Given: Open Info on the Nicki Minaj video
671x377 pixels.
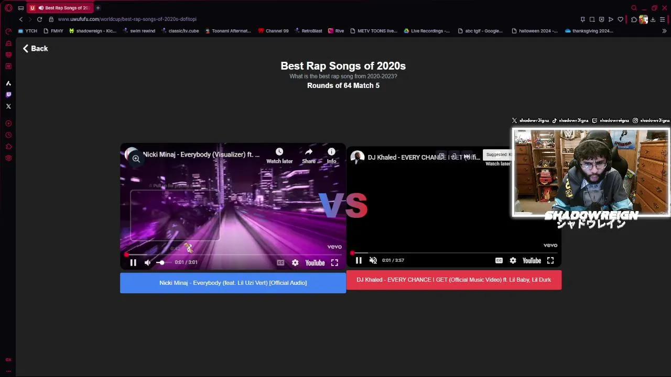Looking at the screenshot, I should point(331,156).
